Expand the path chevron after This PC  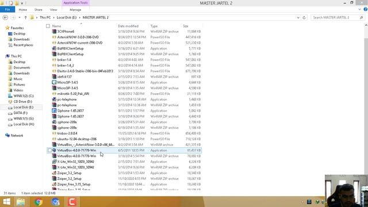53,18
